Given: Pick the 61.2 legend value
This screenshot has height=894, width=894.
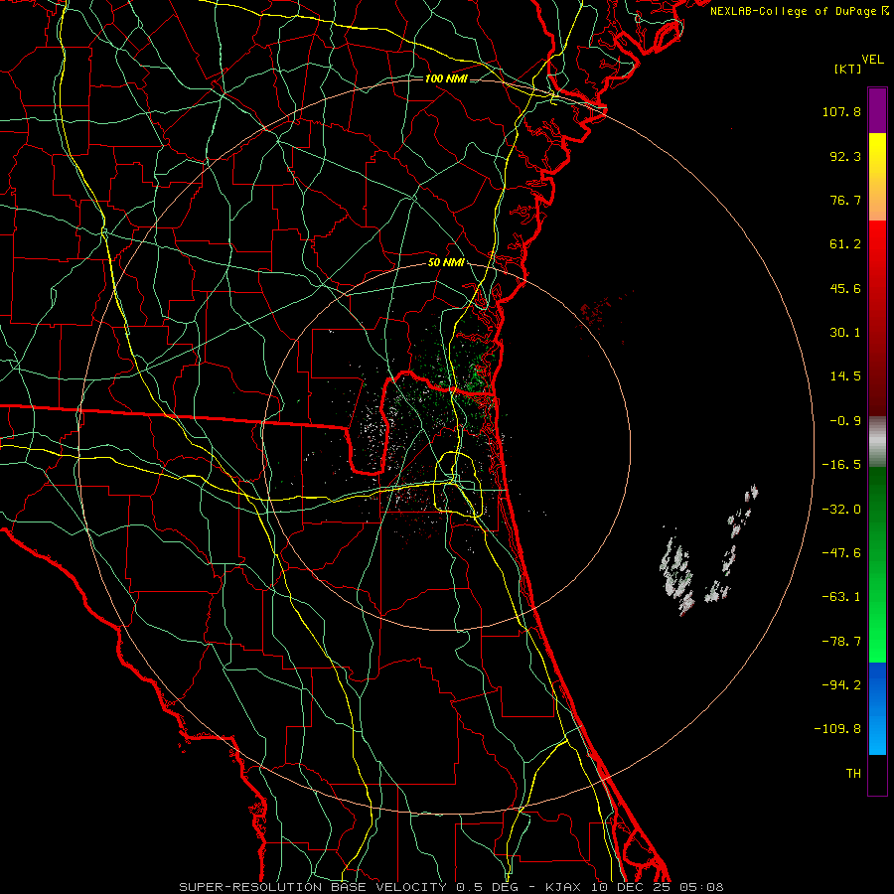Looking at the screenshot, I should point(845,244).
